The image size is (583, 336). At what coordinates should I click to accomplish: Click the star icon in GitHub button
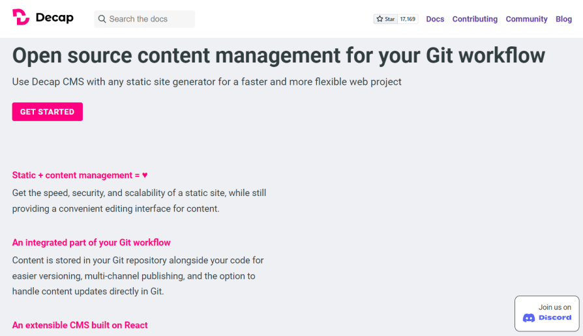[x=380, y=19]
